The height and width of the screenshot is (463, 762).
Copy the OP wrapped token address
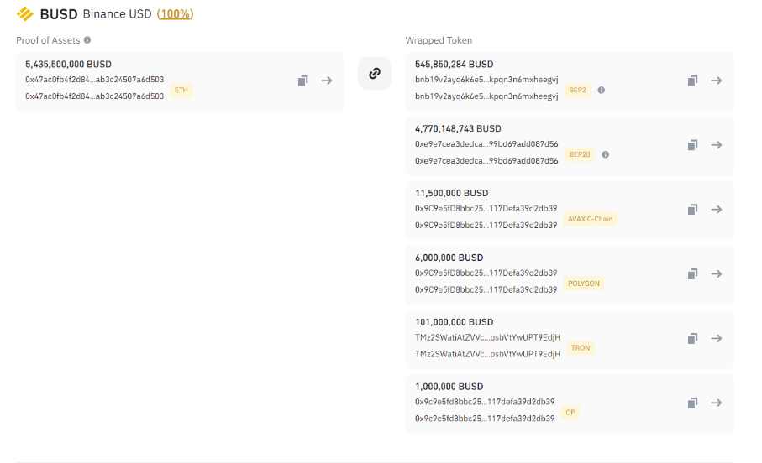click(x=692, y=403)
